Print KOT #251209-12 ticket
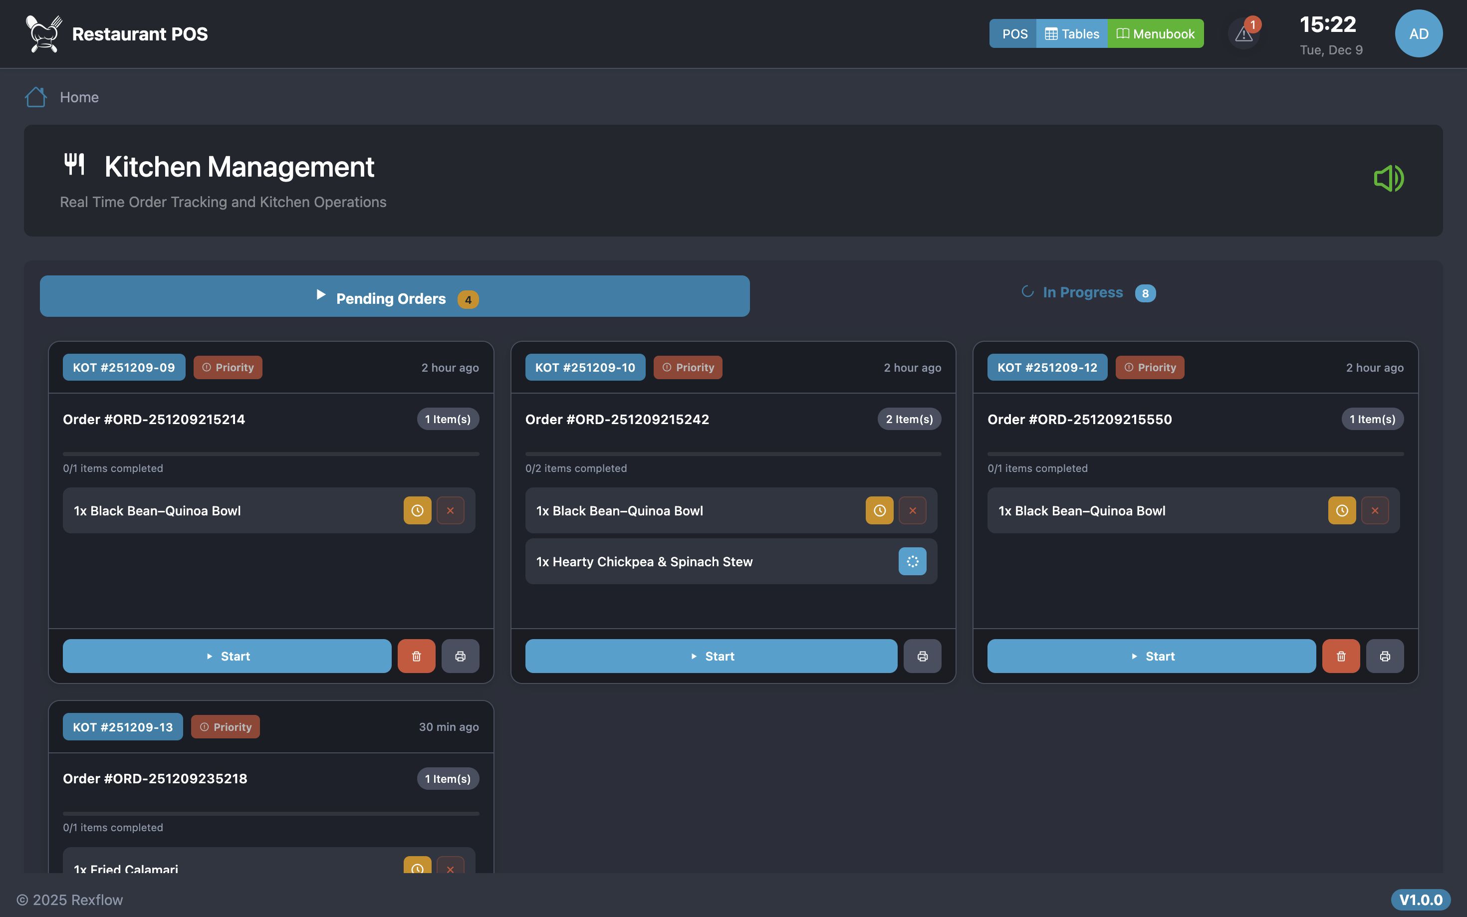Screen dimensions: 1467x917 1385,656
